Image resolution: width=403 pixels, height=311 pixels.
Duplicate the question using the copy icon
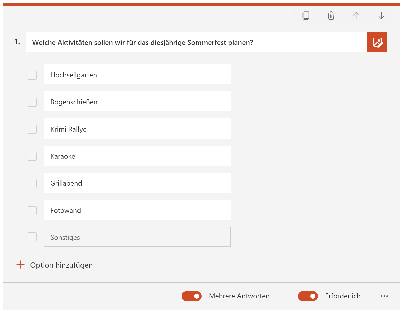click(306, 16)
